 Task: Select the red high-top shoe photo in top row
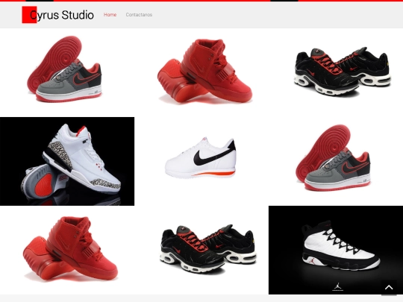pyautogui.click(x=201, y=72)
